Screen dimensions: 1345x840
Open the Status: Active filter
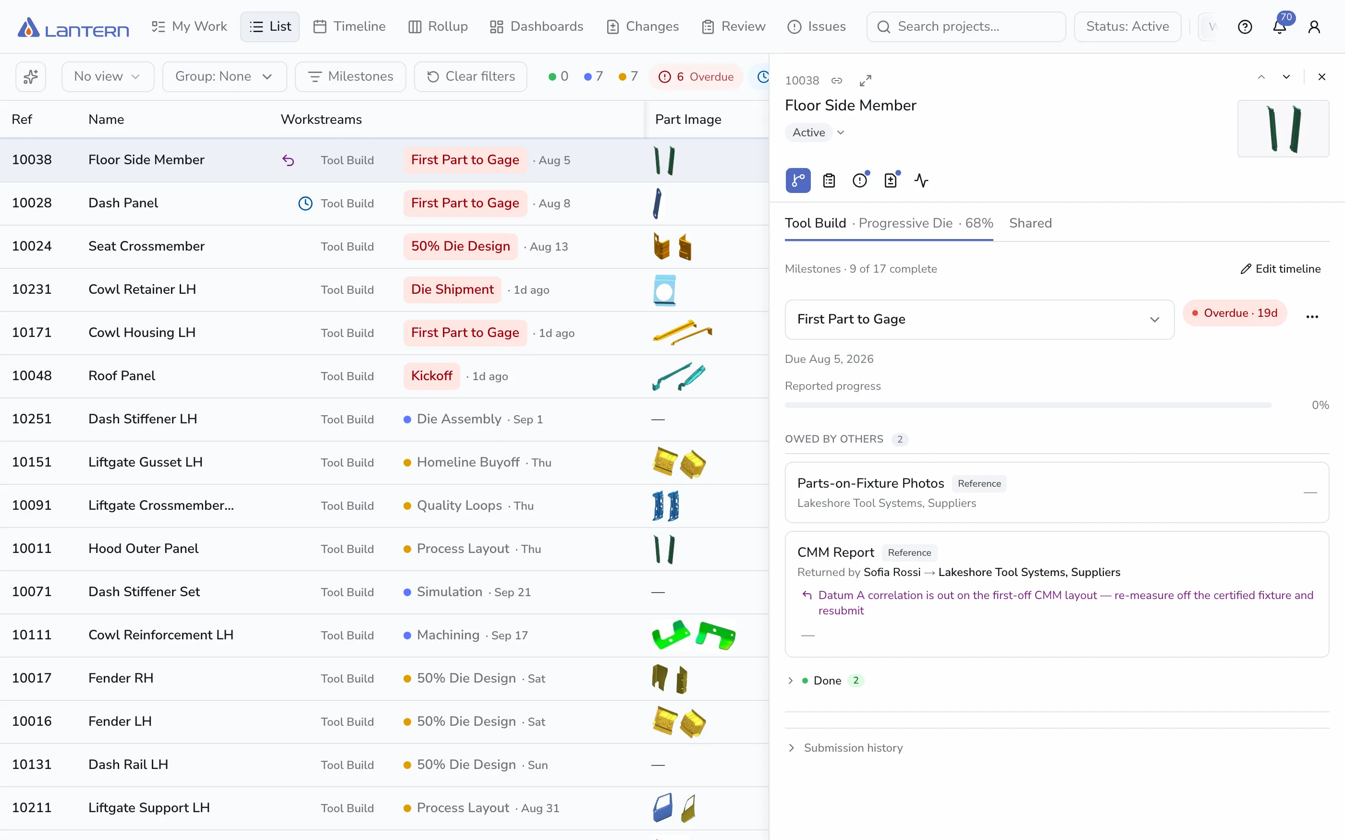click(1127, 27)
